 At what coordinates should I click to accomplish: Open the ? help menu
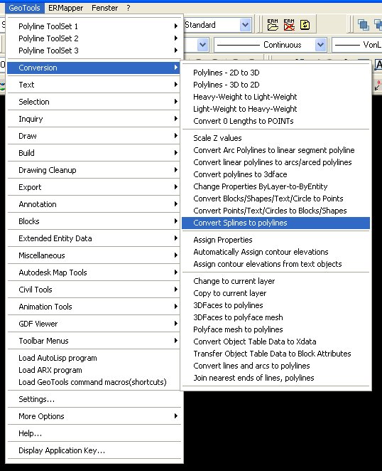tap(129, 8)
